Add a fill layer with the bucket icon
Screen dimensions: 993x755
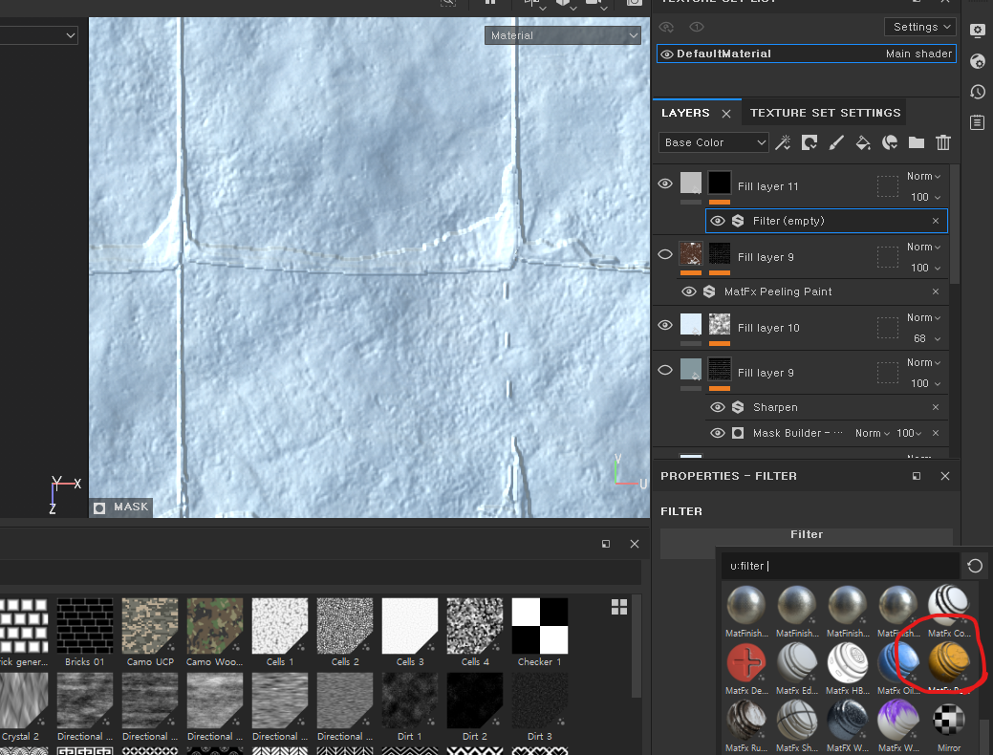[x=863, y=142]
